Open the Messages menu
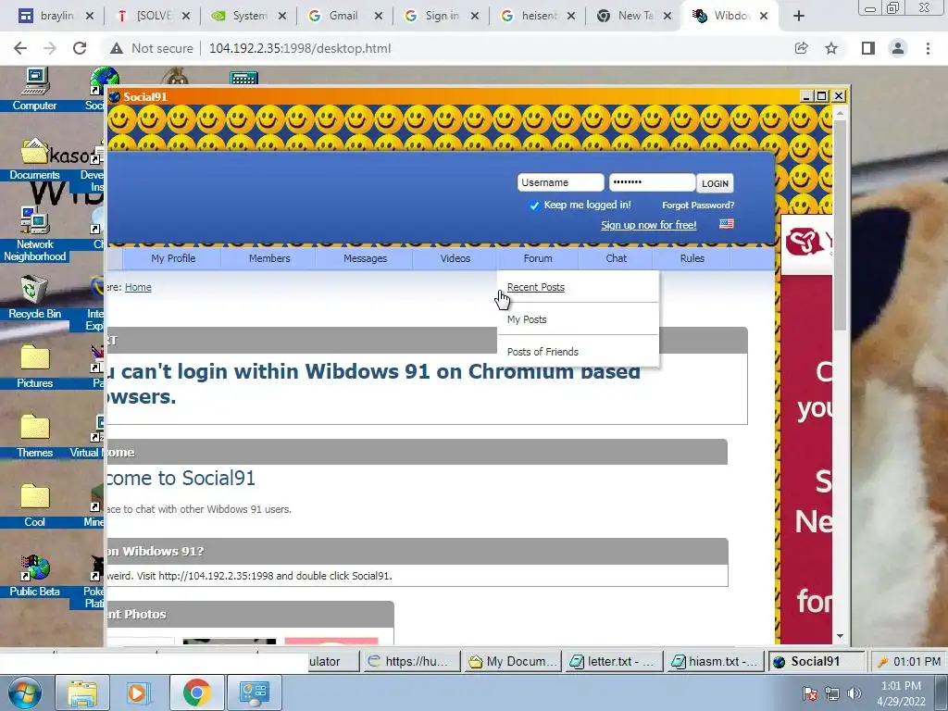Image resolution: width=948 pixels, height=711 pixels. pos(365,258)
